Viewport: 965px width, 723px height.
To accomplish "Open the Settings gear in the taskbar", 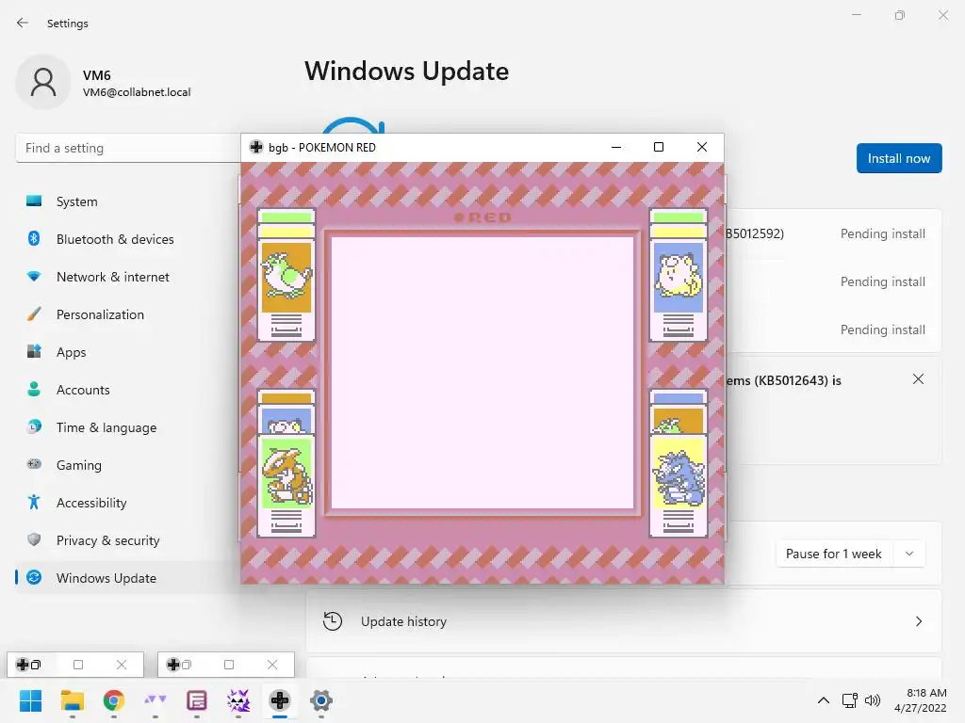I will (321, 700).
